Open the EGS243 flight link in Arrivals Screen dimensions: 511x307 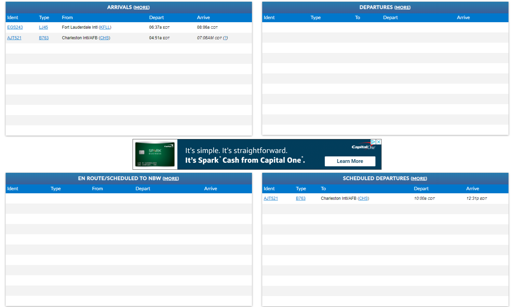(x=15, y=27)
